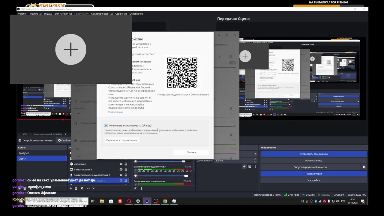Image resolution: width=384 pixels, height=216 pixels.
Task: Click the Начать запись button
Action: pos(313,160)
